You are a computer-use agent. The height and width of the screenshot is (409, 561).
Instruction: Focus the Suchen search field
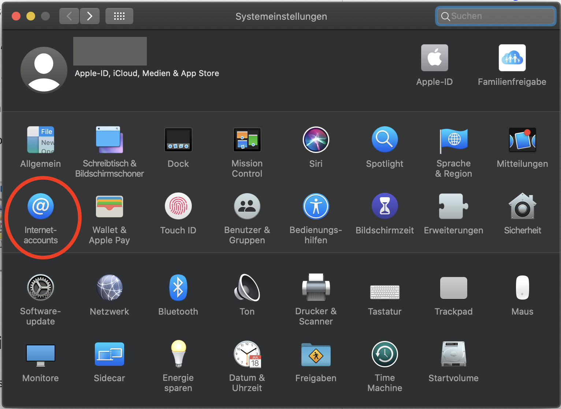tap(496, 16)
